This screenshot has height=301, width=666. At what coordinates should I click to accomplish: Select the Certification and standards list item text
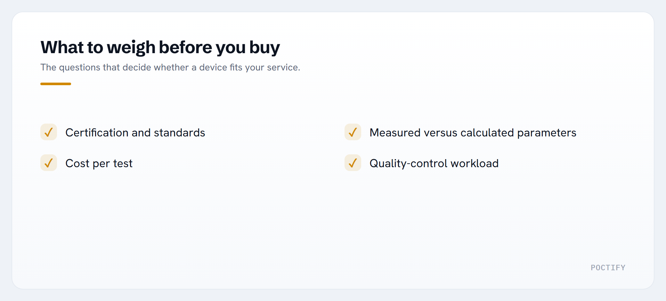click(x=135, y=133)
